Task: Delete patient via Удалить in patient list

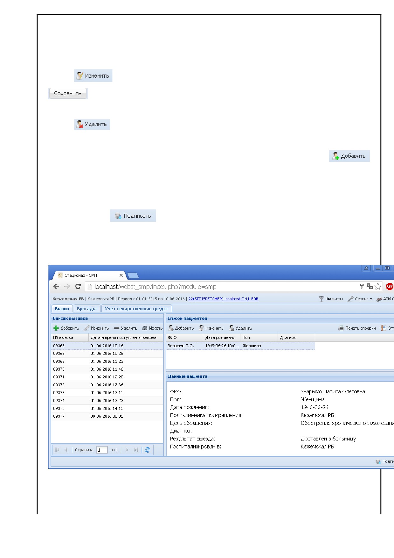Action: click(x=240, y=328)
